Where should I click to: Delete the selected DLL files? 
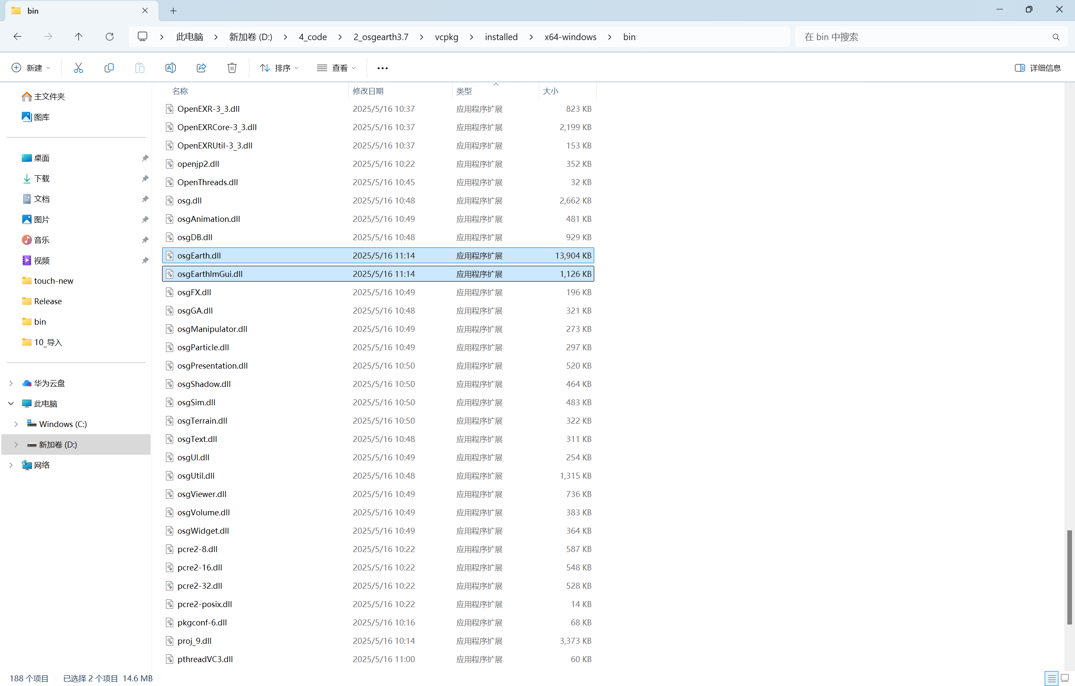tap(232, 67)
